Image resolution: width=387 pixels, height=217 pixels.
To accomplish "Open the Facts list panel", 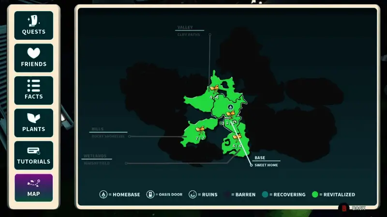I will coord(33,90).
